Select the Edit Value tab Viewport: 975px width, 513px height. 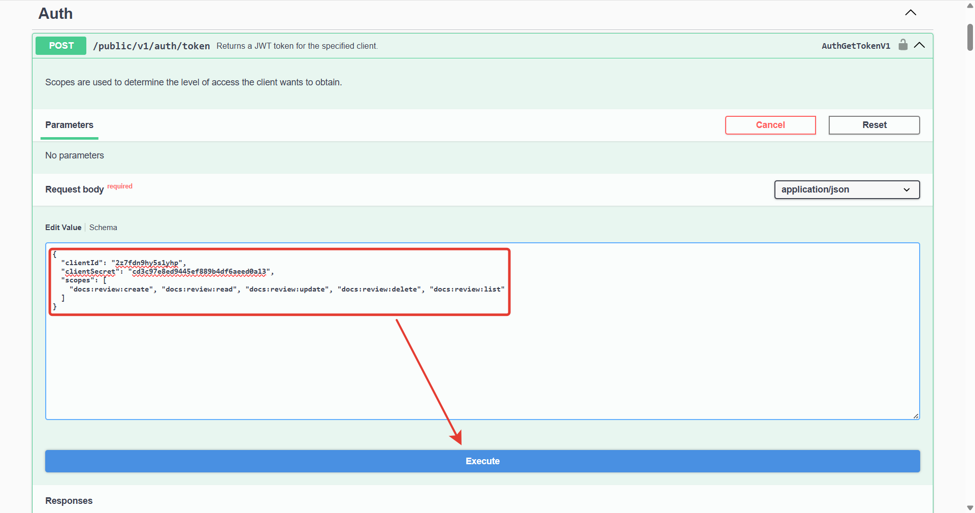tap(63, 228)
